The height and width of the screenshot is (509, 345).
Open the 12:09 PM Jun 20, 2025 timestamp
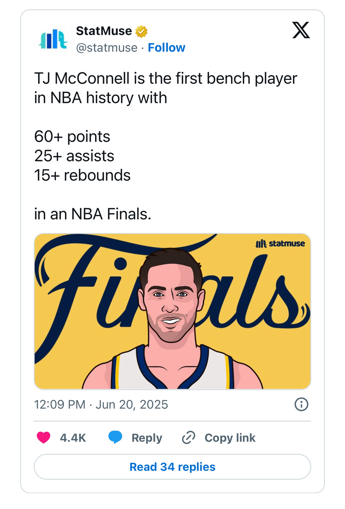(x=101, y=404)
